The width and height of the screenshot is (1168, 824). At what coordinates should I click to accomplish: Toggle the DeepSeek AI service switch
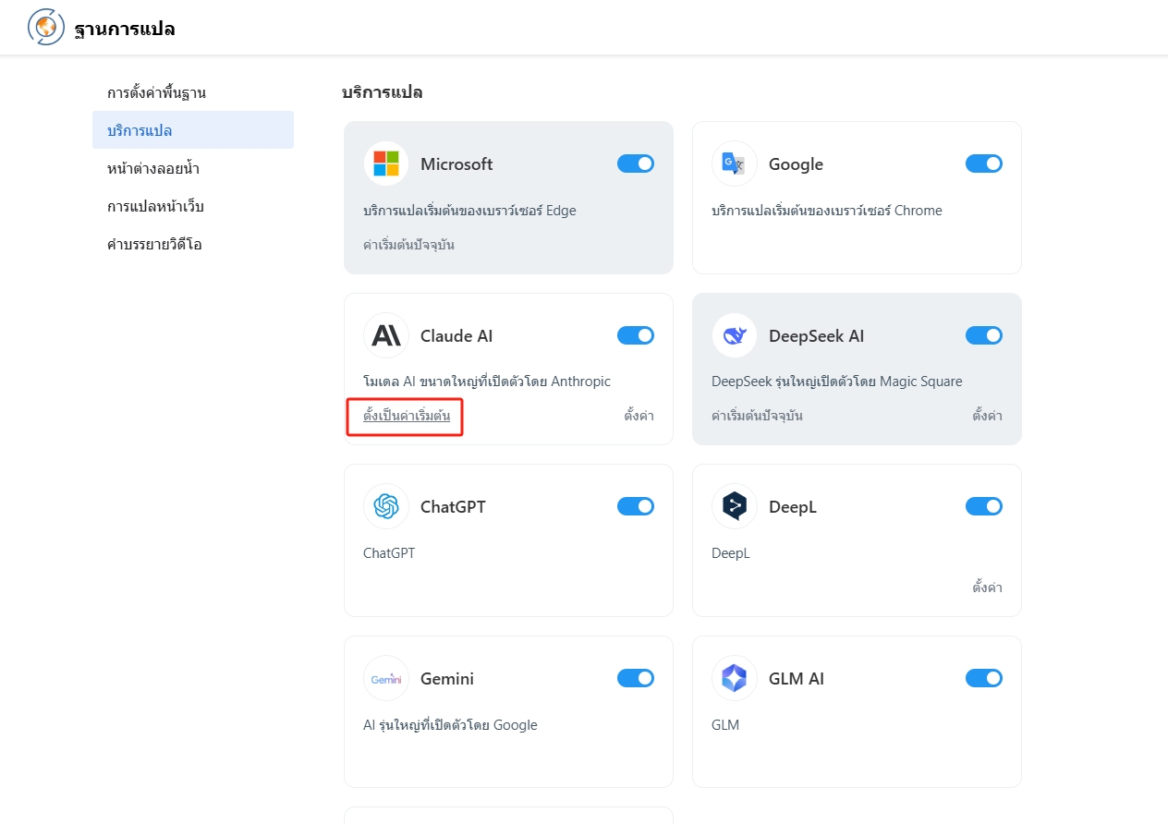tap(984, 335)
